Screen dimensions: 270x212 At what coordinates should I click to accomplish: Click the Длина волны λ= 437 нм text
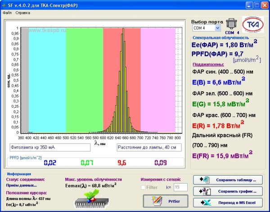pos(28,199)
